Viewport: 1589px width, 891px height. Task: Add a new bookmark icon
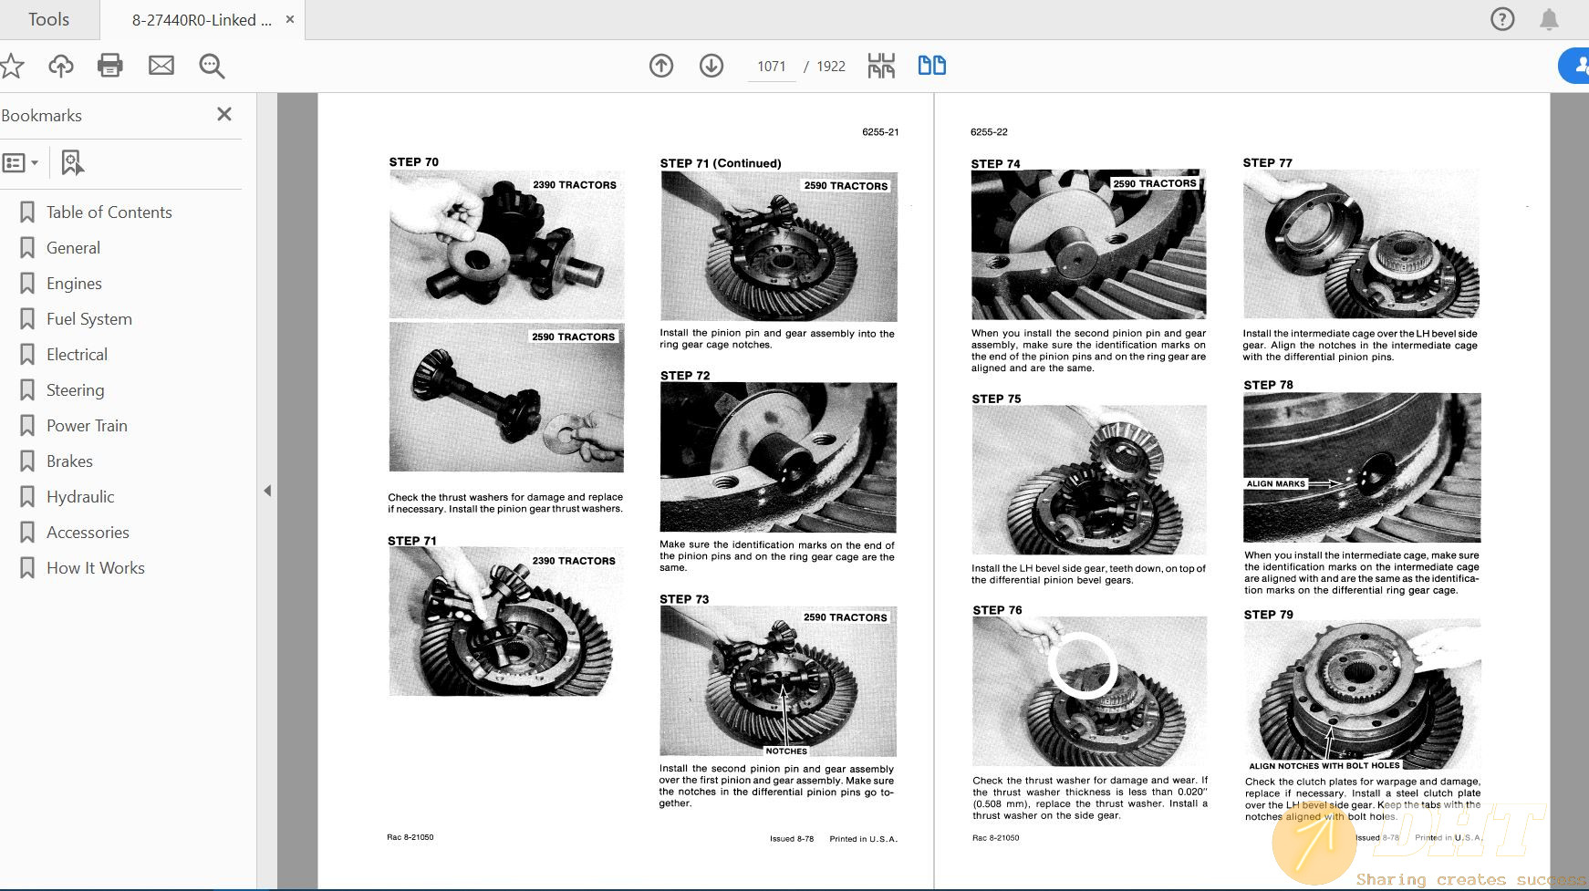coord(71,163)
